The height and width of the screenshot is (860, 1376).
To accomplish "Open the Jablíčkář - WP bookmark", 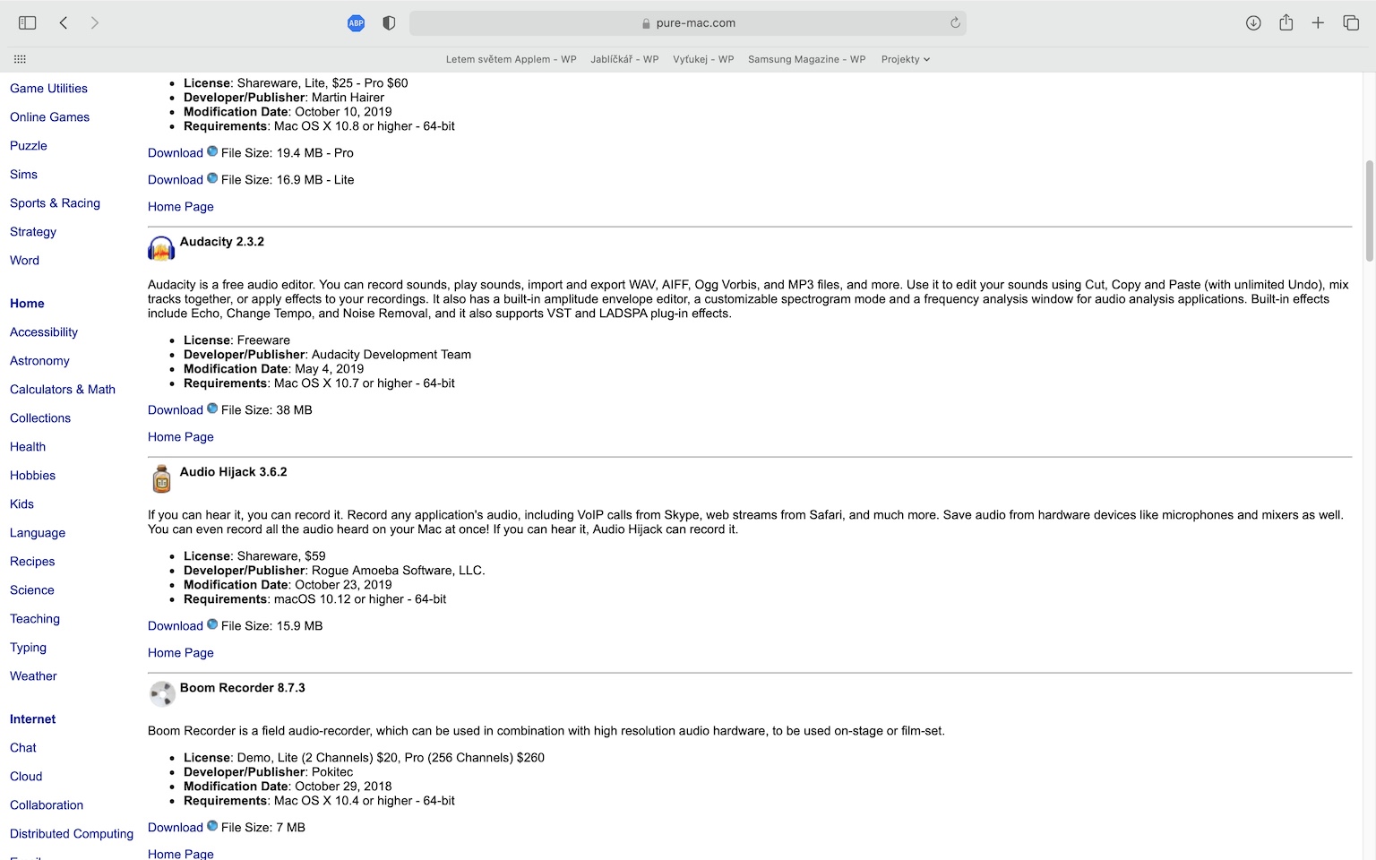I will [624, 59].
